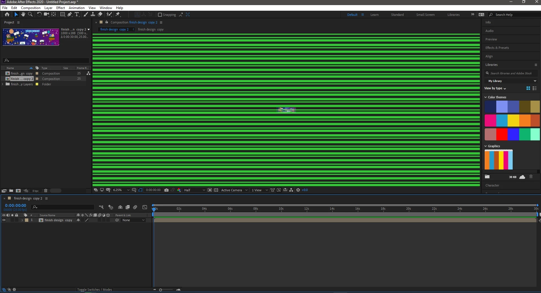This screenshot has height=293, width=541.
Task: Select the Eraser tool
Action: click(x=100, y=14)
